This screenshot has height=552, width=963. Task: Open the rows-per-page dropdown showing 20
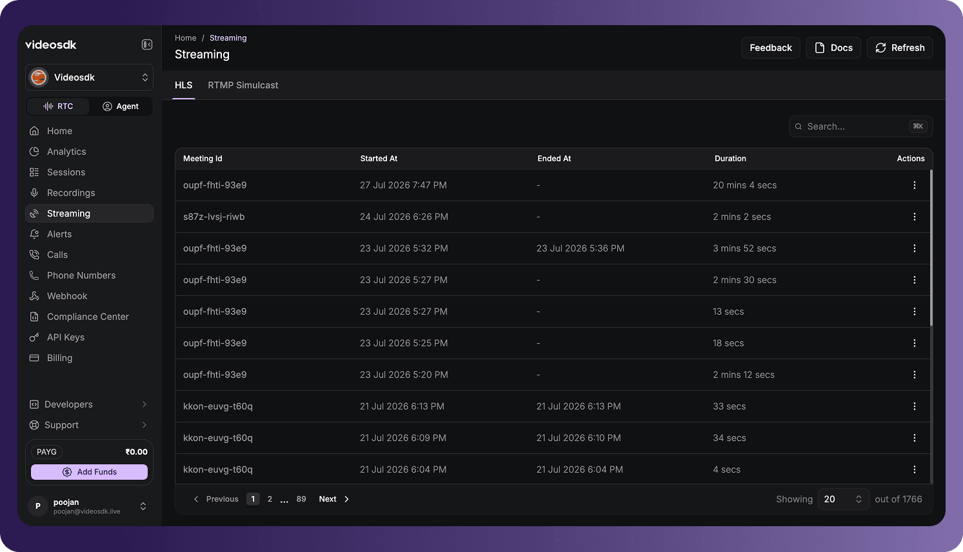point(844,499)
